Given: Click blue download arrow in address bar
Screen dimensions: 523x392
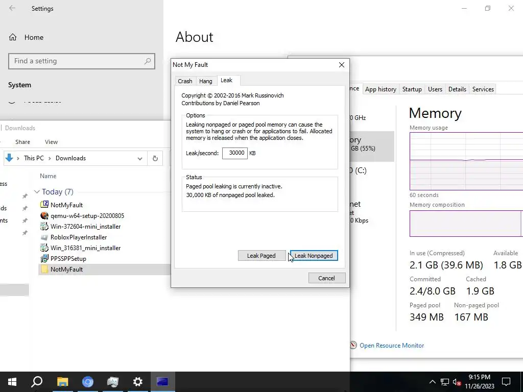Looking at the screenshot, I should [9, 158].
